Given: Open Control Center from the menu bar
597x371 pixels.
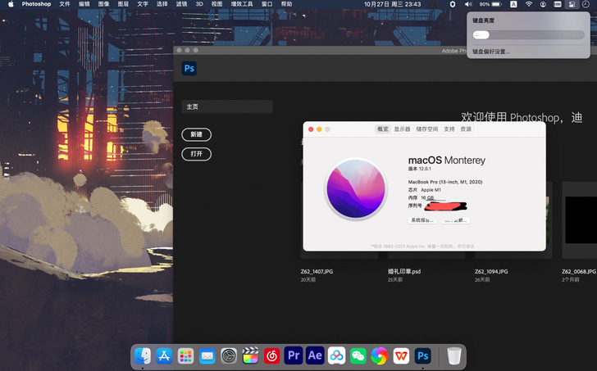Looking at the screenshot, I should (x=572, y=4).
